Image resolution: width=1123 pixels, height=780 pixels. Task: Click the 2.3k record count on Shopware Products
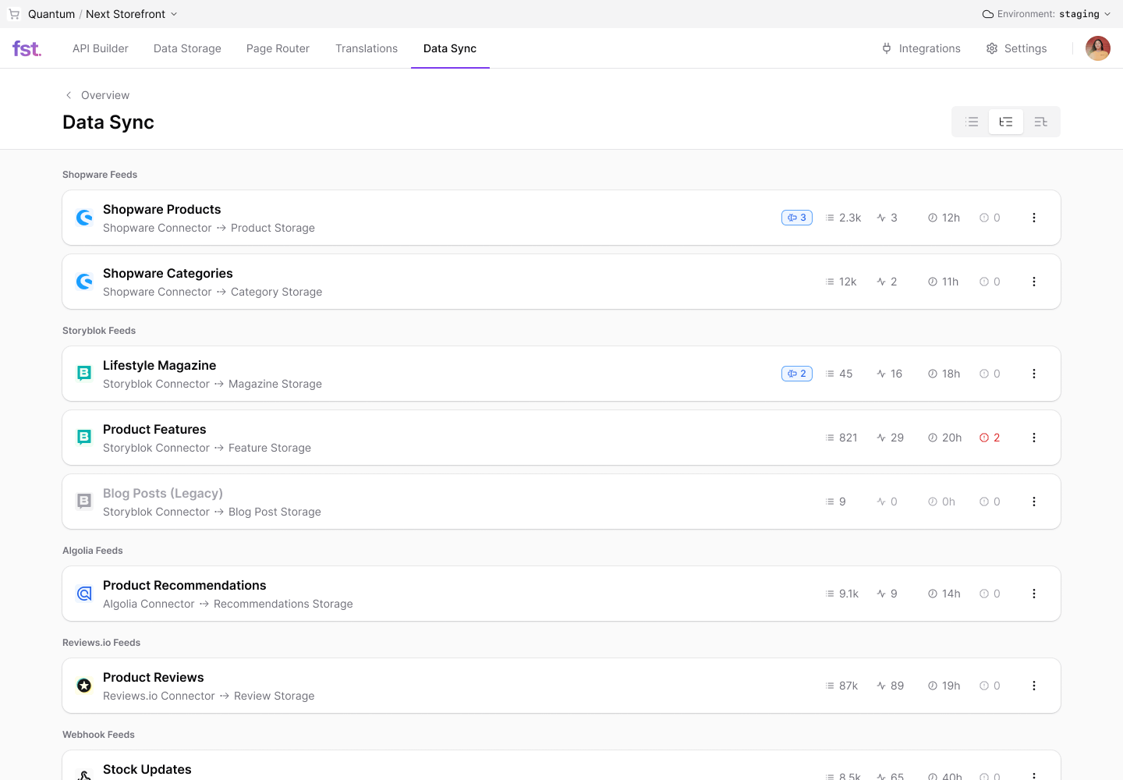843,218
